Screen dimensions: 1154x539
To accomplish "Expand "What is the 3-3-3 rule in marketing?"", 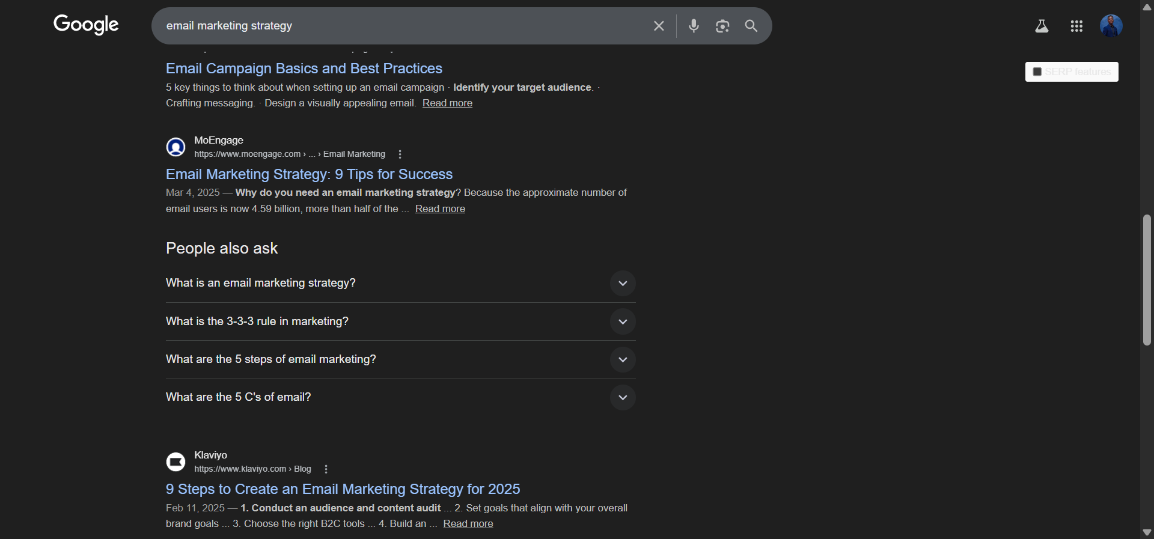I will [x=623, y=321].
